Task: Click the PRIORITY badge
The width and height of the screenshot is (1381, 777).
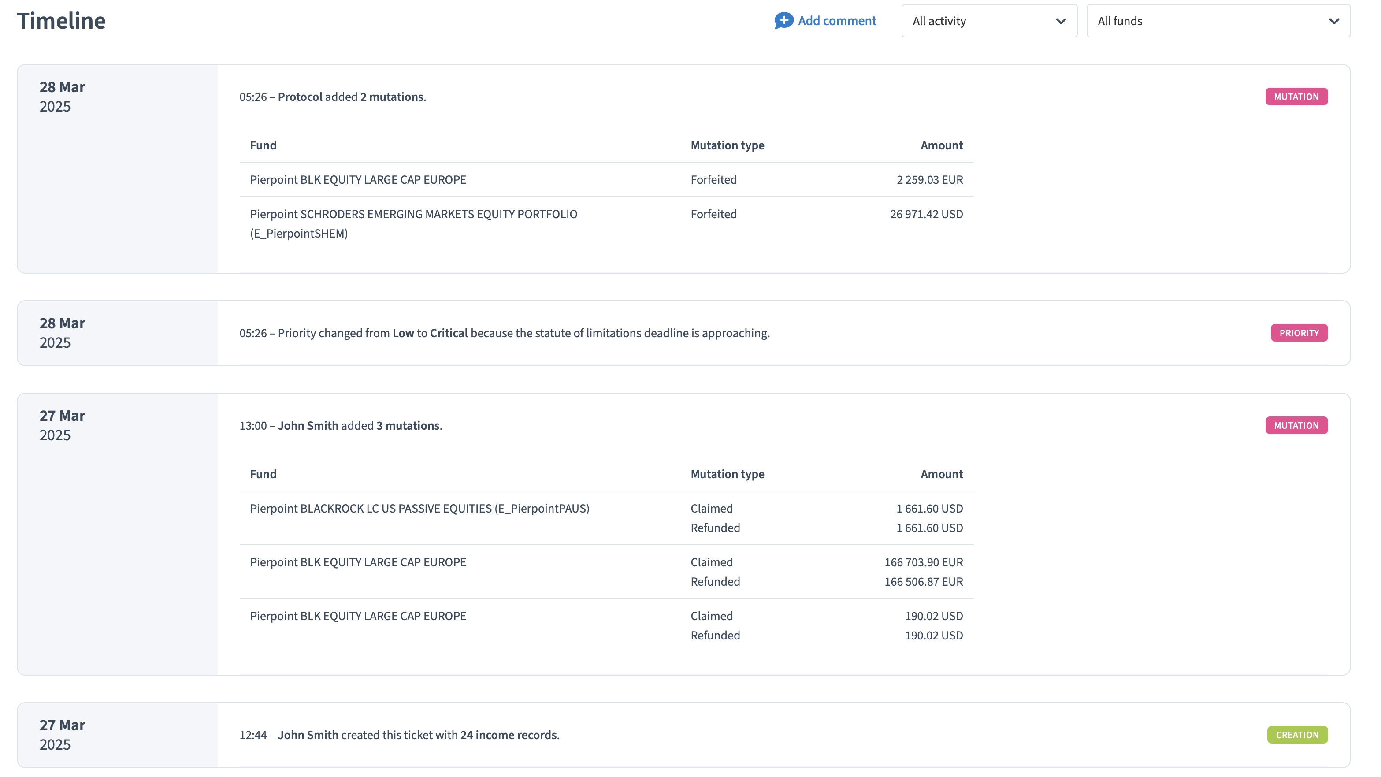Action: [x=1299, y=333]
